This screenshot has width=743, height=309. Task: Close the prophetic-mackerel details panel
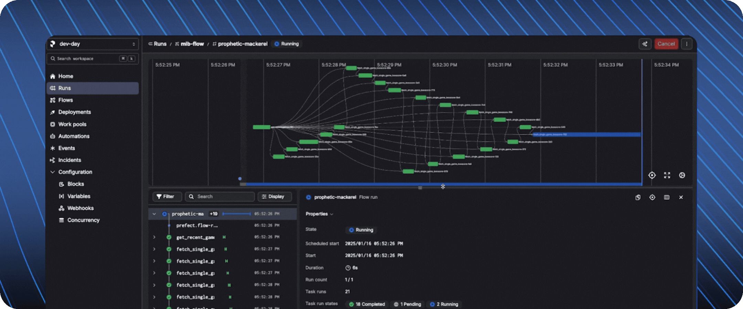pos(681,197)
